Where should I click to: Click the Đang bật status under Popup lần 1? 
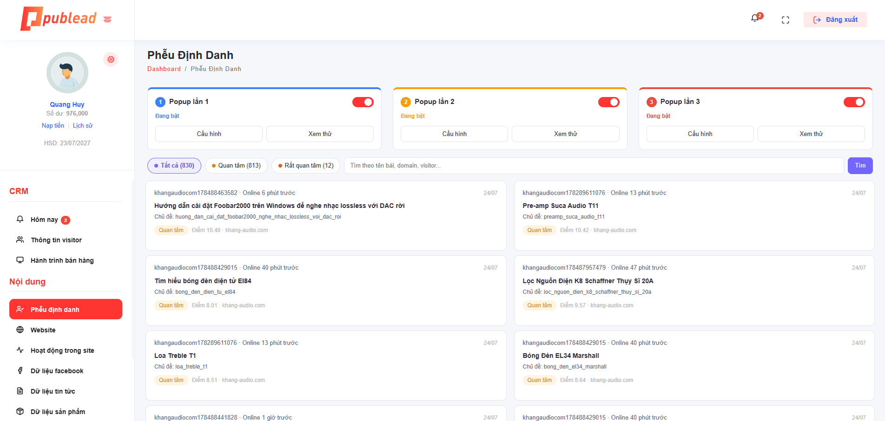point(167,116)
